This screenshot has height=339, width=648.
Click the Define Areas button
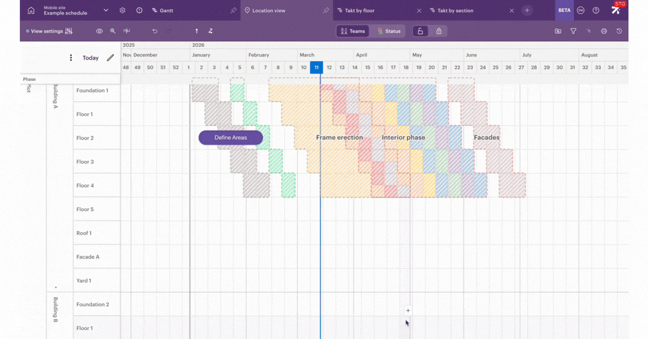(231, 138)
